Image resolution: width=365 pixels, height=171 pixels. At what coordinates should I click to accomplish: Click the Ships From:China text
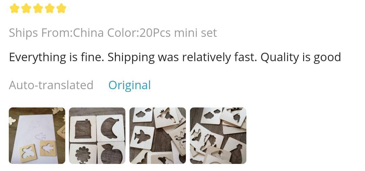pos(56,33)
